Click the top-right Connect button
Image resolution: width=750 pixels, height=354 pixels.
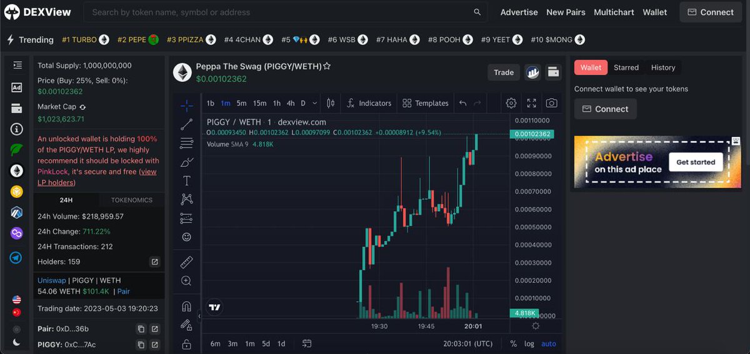pyautogui.click(x=711, y=12)
